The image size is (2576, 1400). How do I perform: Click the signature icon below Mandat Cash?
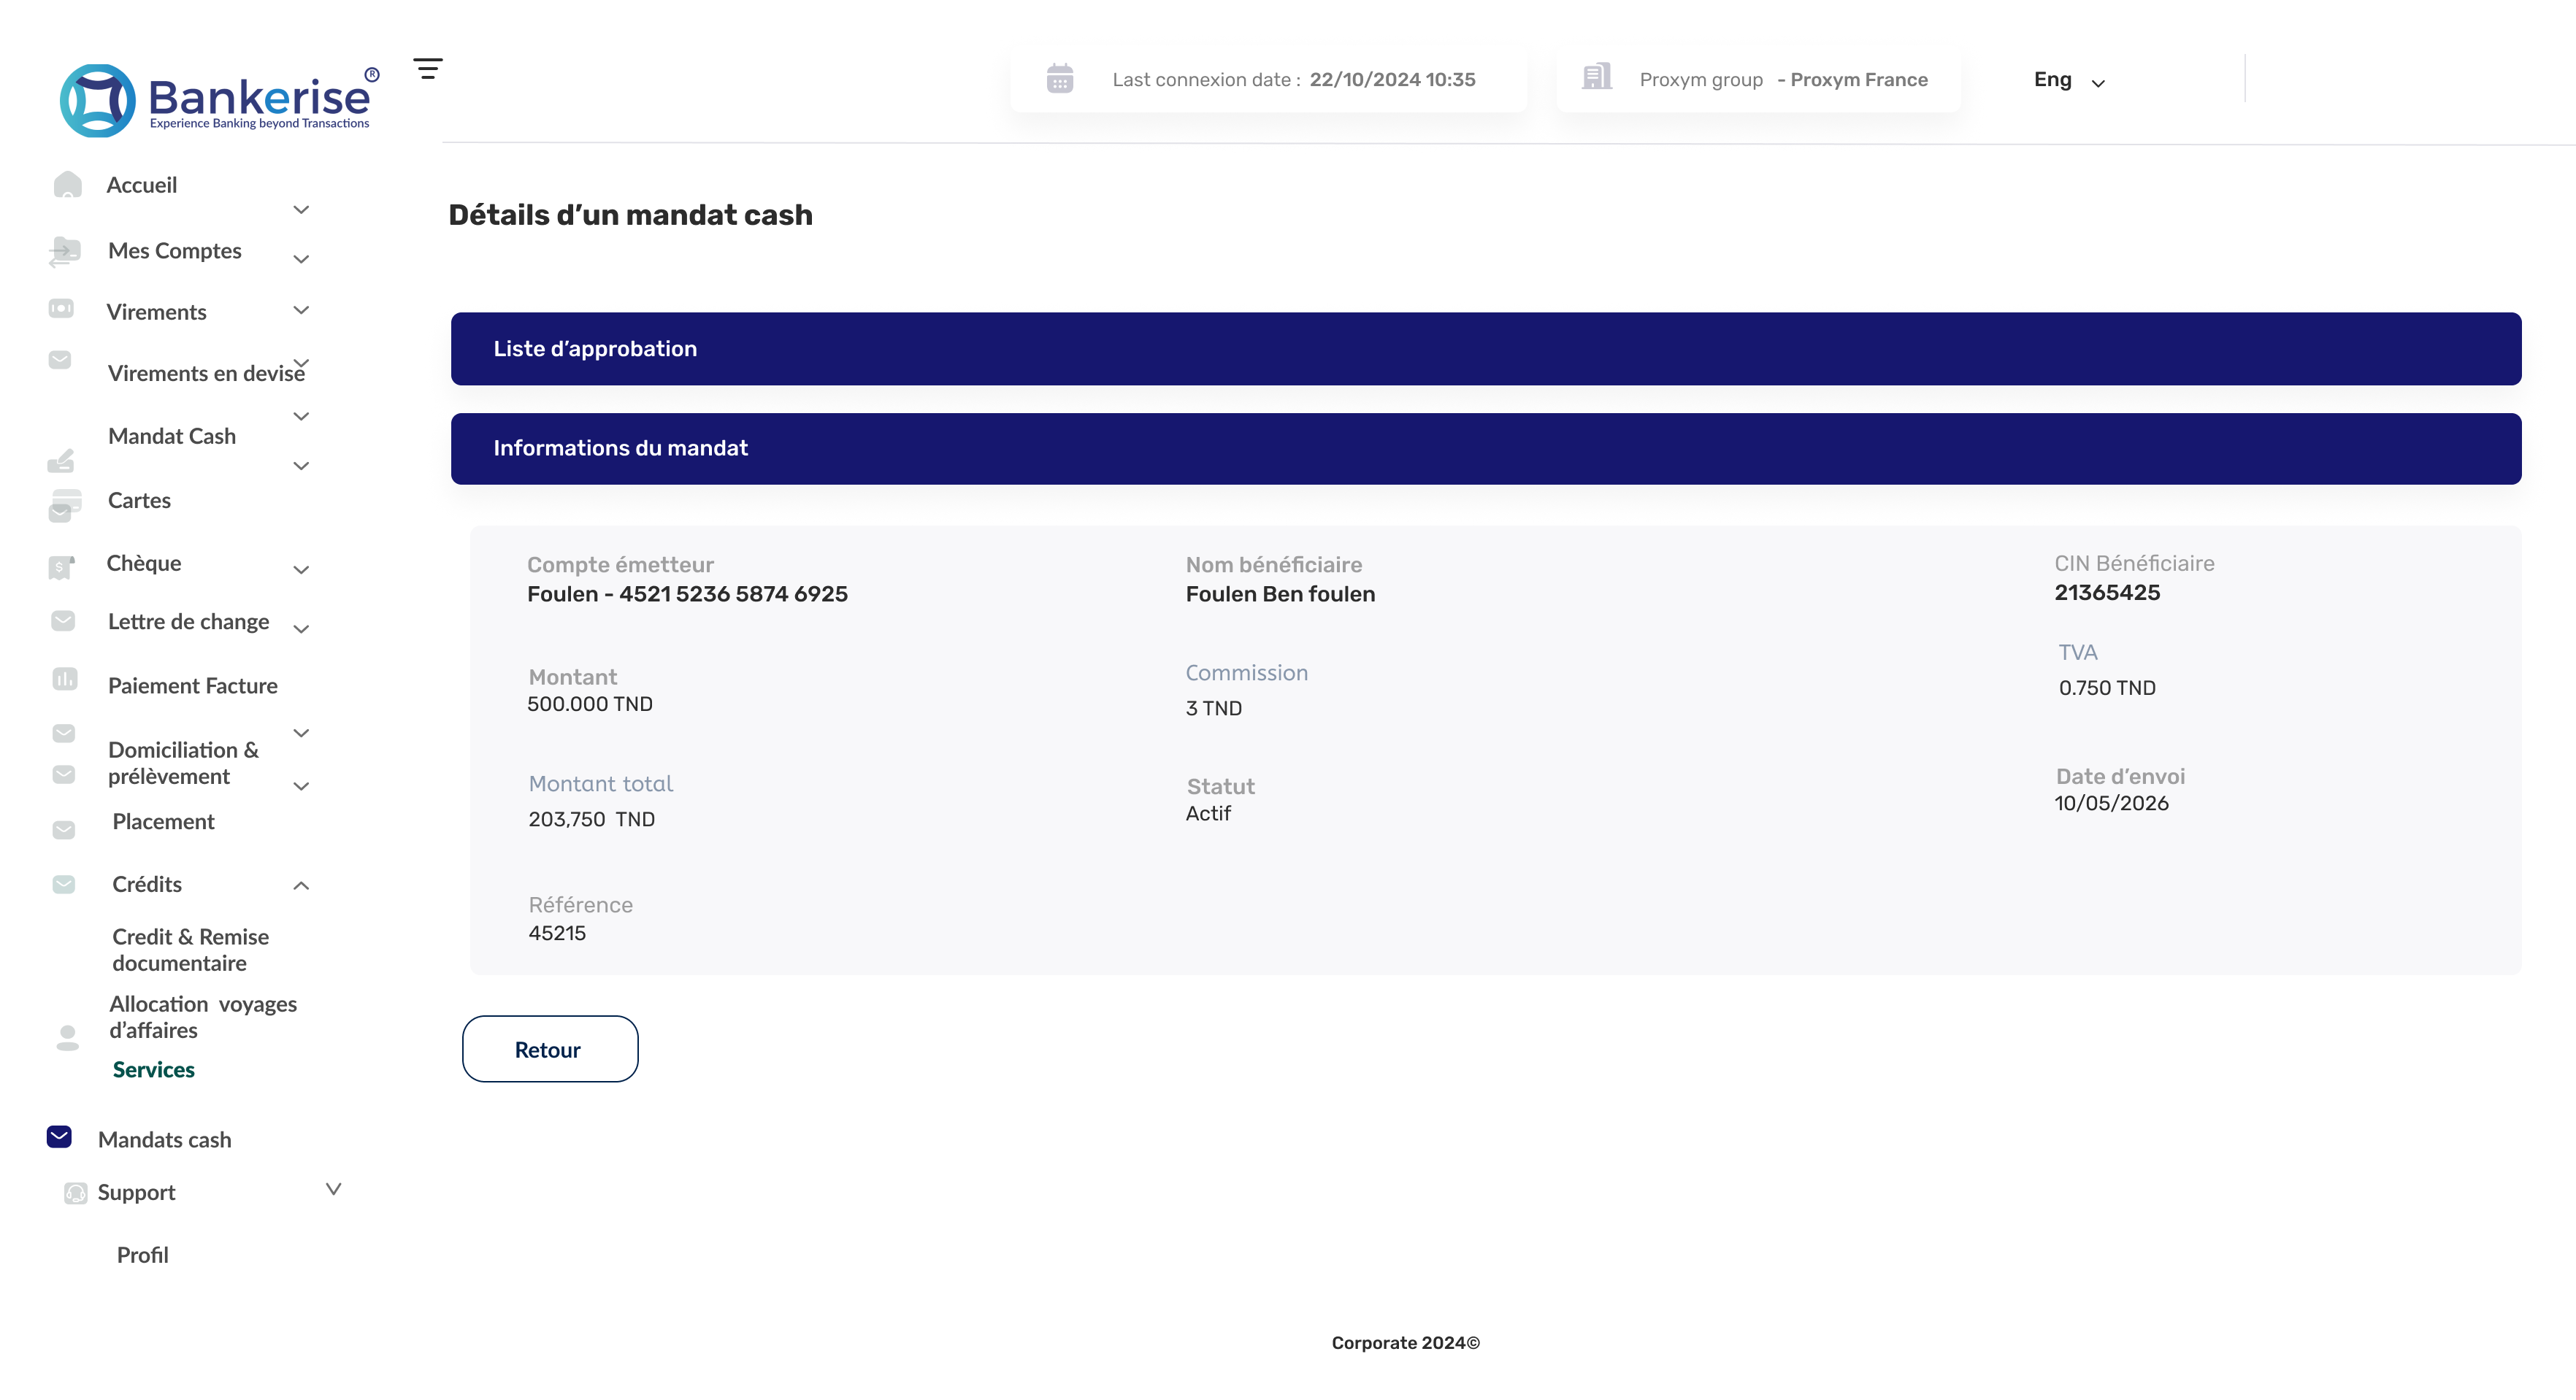click(x=61, y=461)
